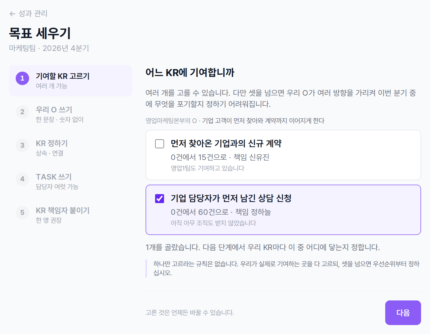This screenshot has width=430, height=334.
Task: Click the back arrow icon beside 성과 관리
Action: (12, 14)
